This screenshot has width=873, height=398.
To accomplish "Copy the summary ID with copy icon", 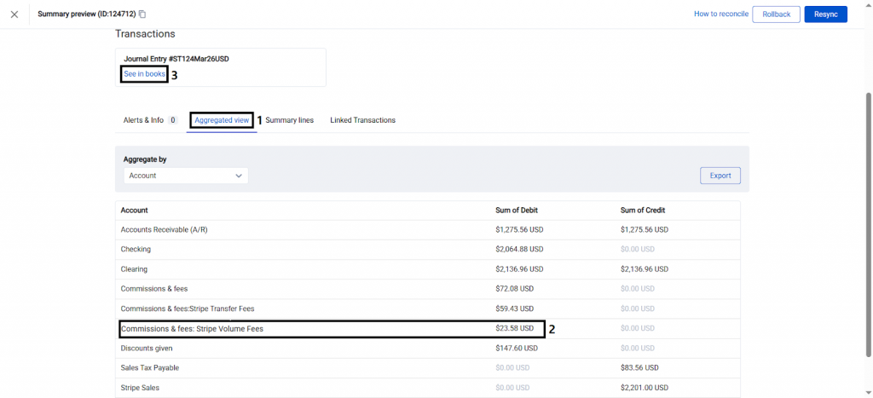I will tap(142, 14).
